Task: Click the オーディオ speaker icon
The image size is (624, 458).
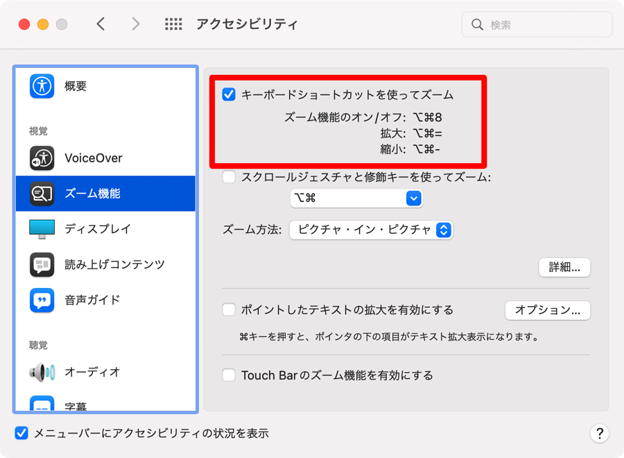Action: (x=42, y=373)
